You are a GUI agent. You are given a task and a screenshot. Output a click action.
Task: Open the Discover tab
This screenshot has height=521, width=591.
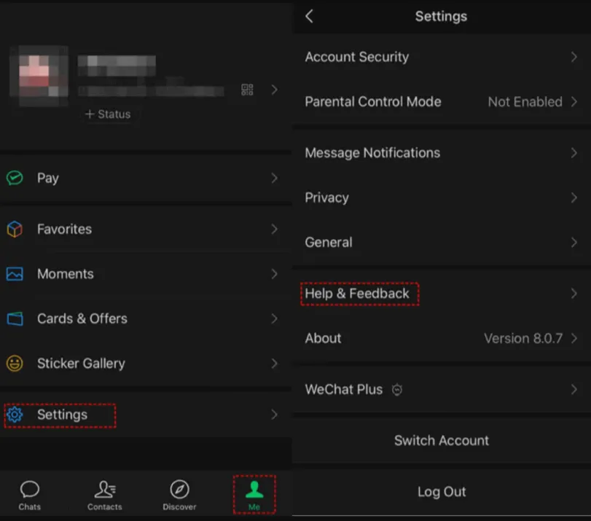coord(179,495)
